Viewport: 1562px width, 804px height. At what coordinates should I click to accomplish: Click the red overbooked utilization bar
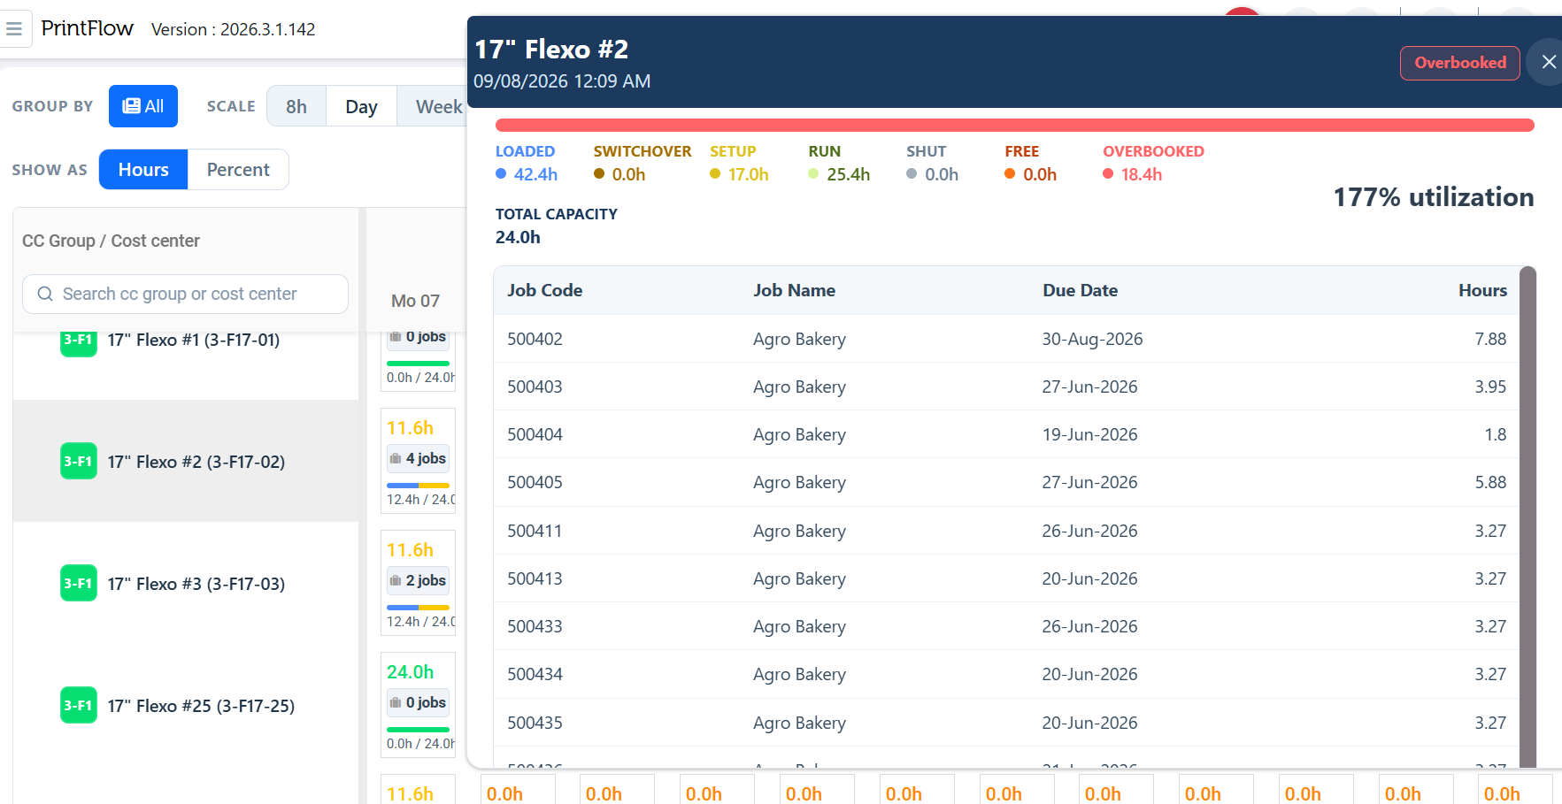click(1014, 126)
